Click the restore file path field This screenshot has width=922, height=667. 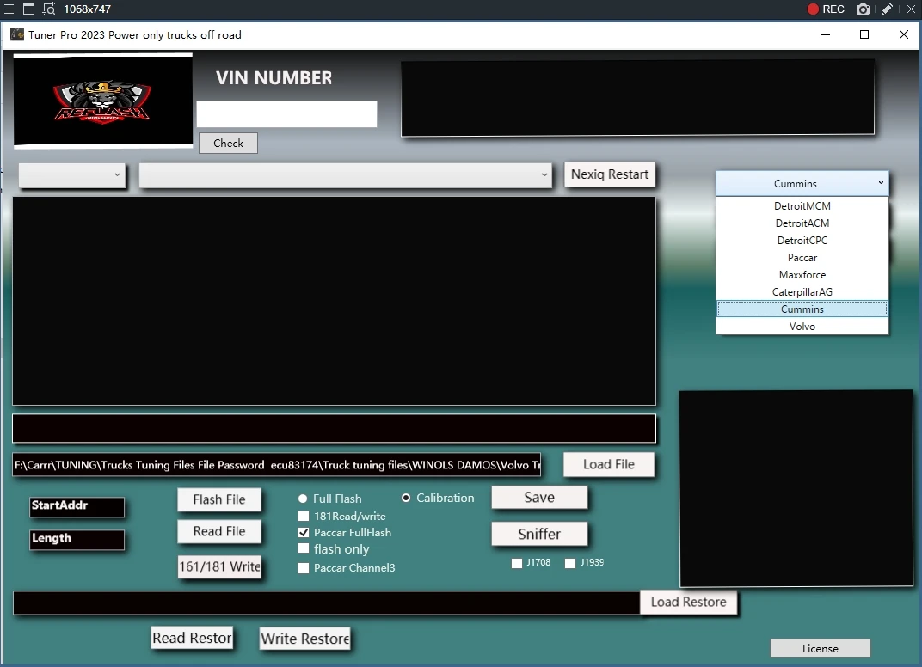click(x=326, y=603)
